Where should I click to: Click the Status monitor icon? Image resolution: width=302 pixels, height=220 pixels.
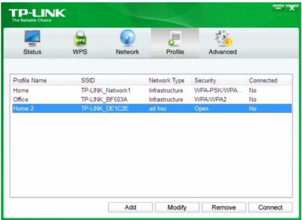tap(32, 38)
